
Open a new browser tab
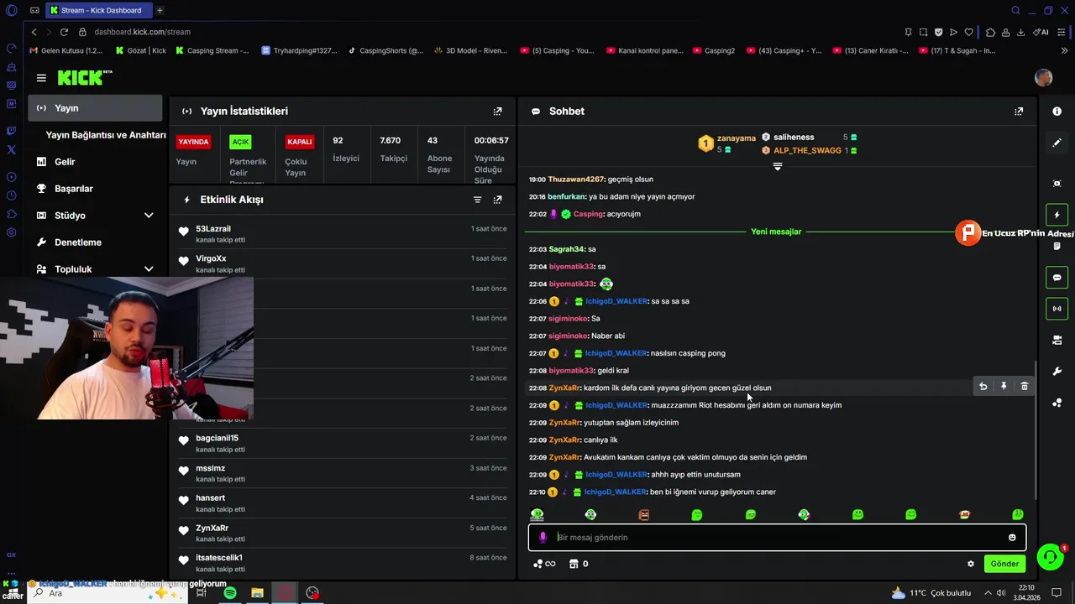[x=160, y=10]
